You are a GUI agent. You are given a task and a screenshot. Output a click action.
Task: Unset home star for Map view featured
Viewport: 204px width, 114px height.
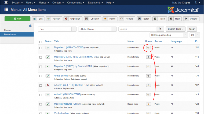coord(148,104)
